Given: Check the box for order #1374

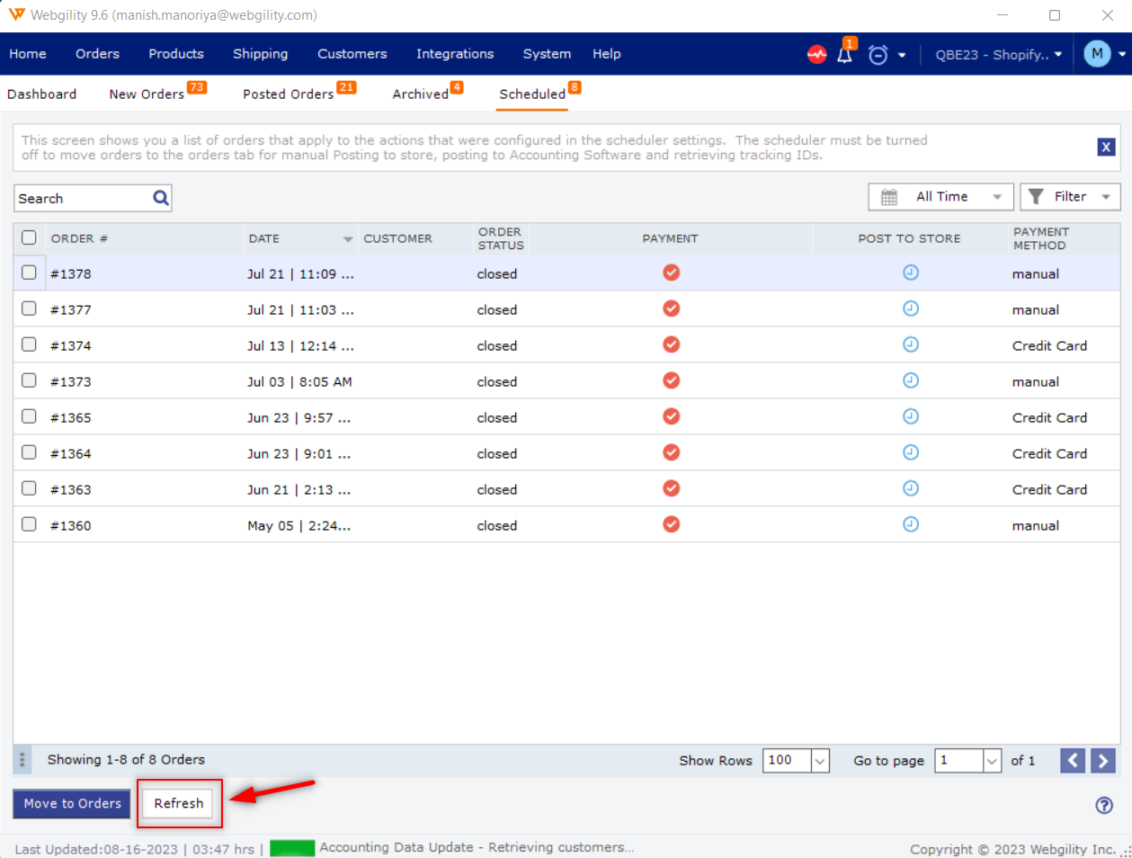Looking at the screenshot, I should coord(29,344).
